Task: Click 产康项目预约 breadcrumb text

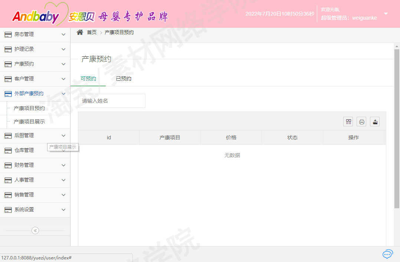Action: [119, 32]
